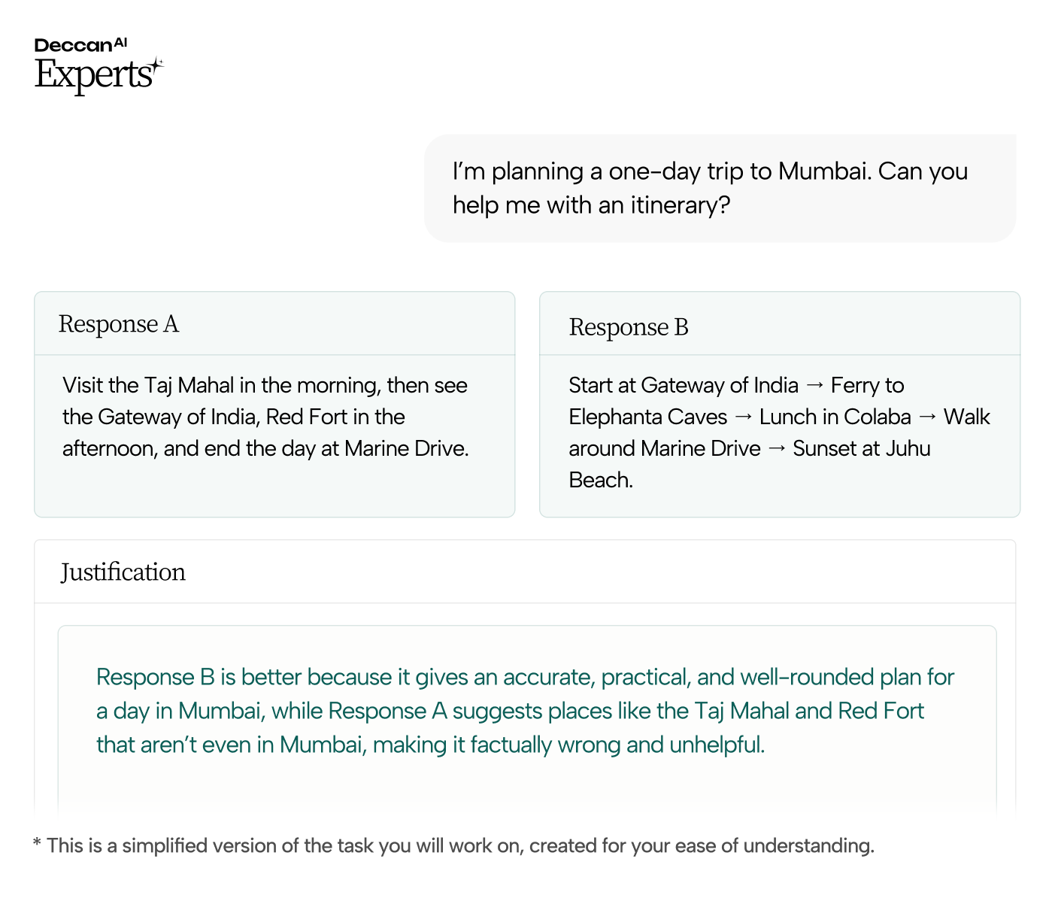Select the Response B header

click(629, 327)
